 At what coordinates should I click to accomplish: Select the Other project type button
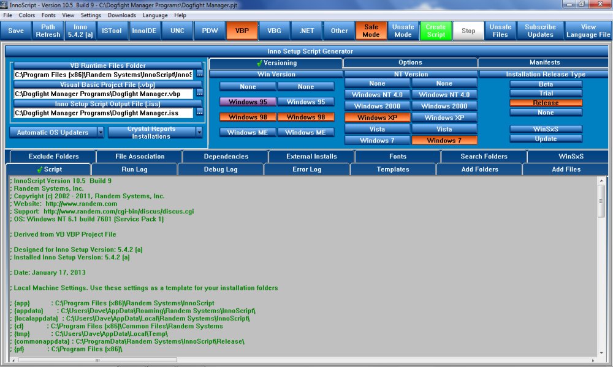click(340, 31)
